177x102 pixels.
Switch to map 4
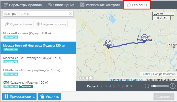(x=110, y=86)
